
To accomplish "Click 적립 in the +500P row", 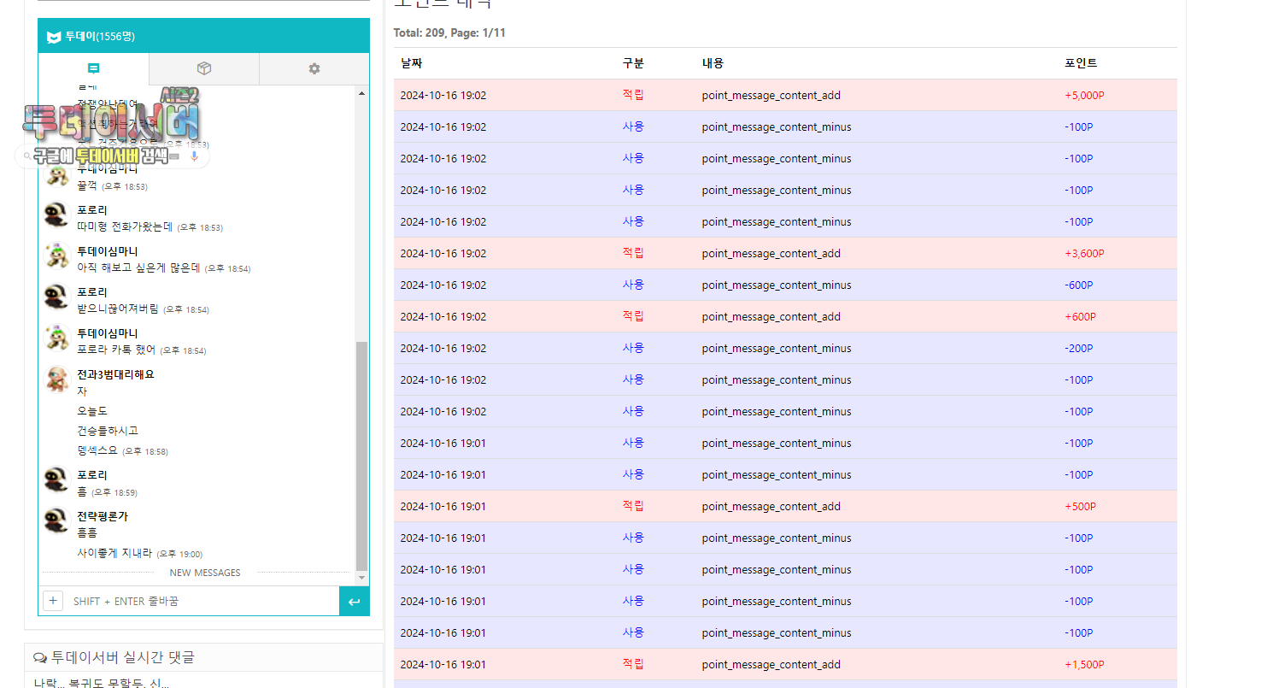I will (633, 506).
